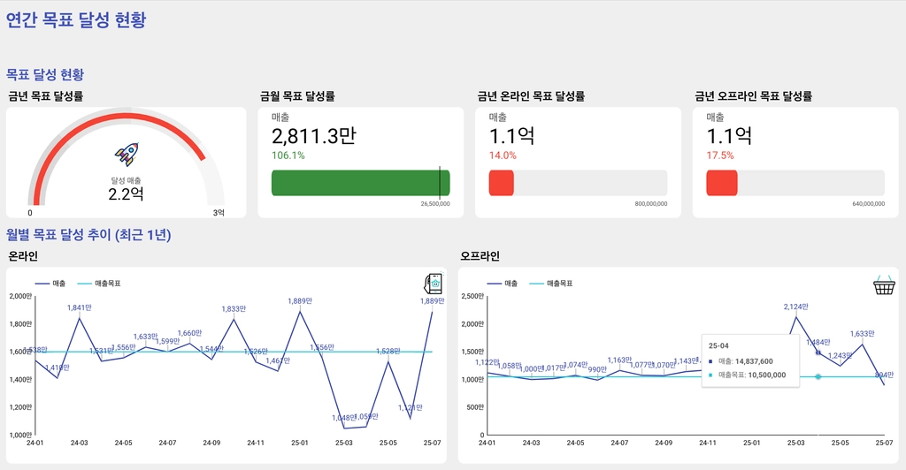
Task: Click the 17.5% offline achievement rate
Action: pos(720,155)
